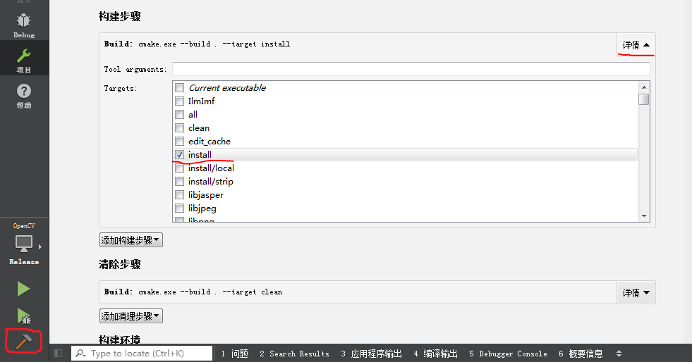
Task: Open output pane chooser up-down arrows
Action: pyautogui.click(x=619, y=354)
